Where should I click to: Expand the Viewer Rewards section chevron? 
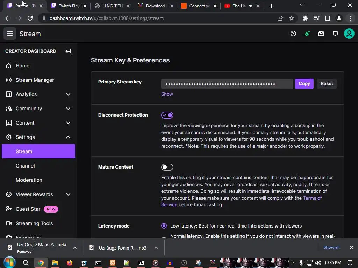(x=68, y=194)
